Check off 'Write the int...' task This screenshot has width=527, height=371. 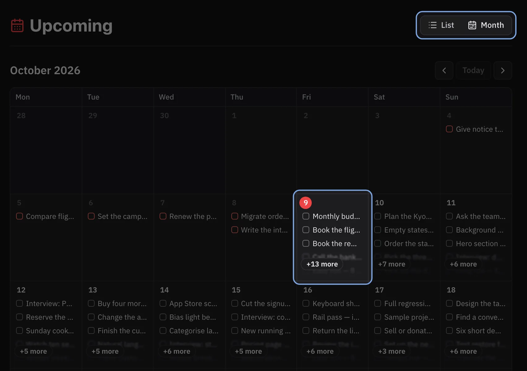235,230
